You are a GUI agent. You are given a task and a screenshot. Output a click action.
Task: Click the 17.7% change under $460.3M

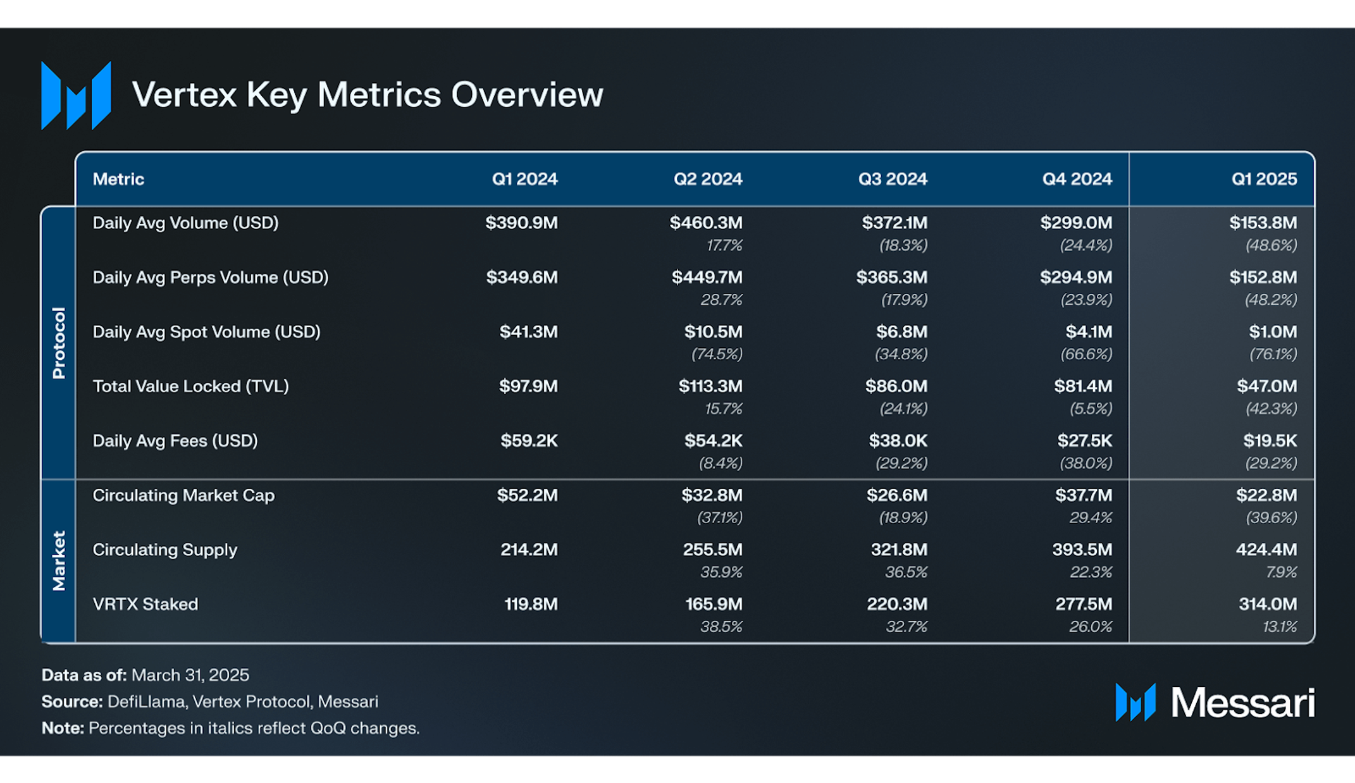[x=724, y=245]
